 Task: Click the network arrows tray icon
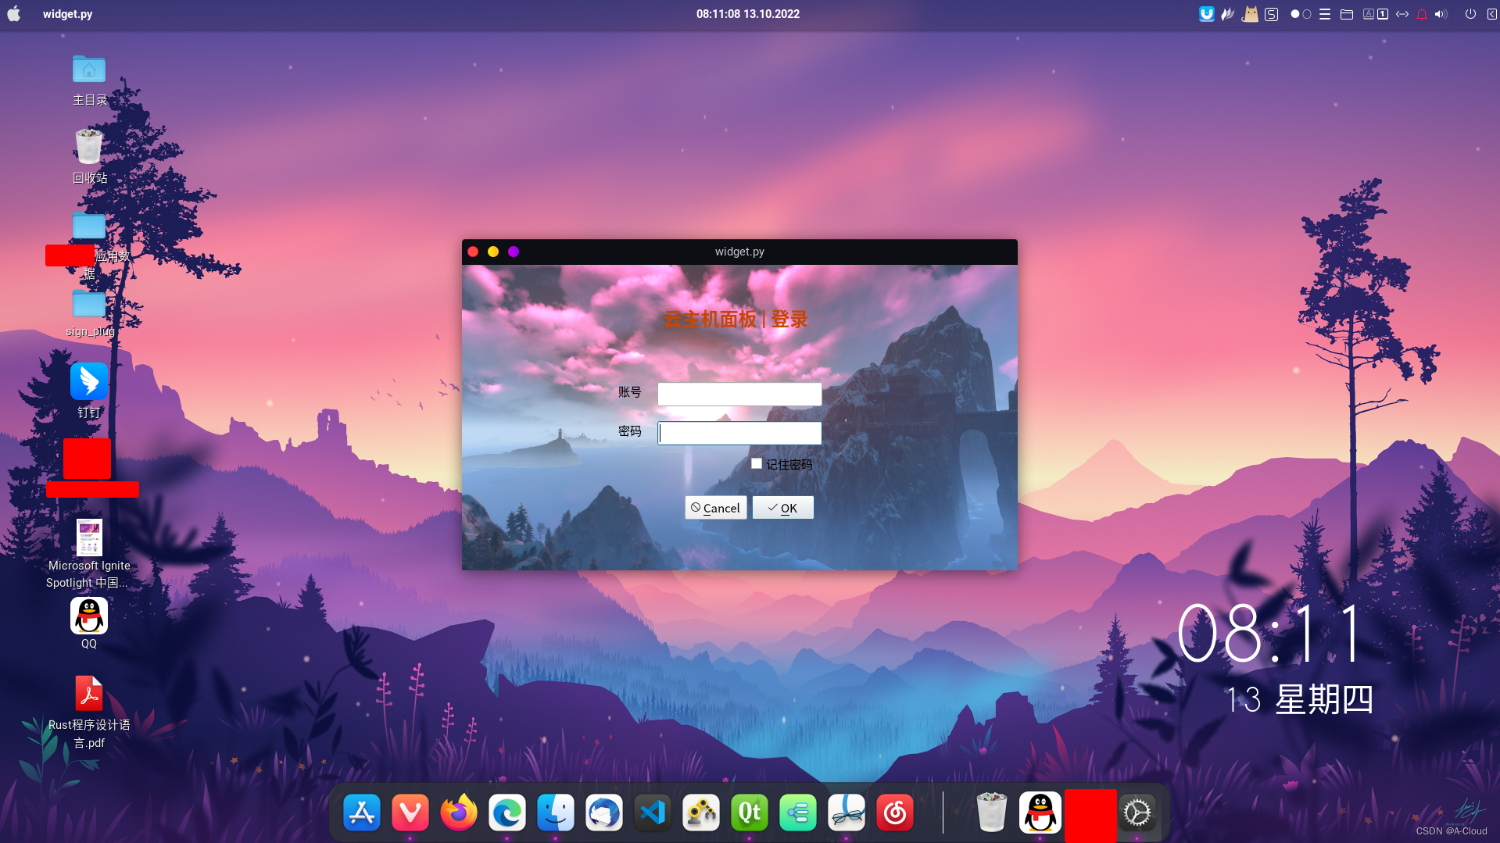pyautogui.click(x=1402, y=14)
